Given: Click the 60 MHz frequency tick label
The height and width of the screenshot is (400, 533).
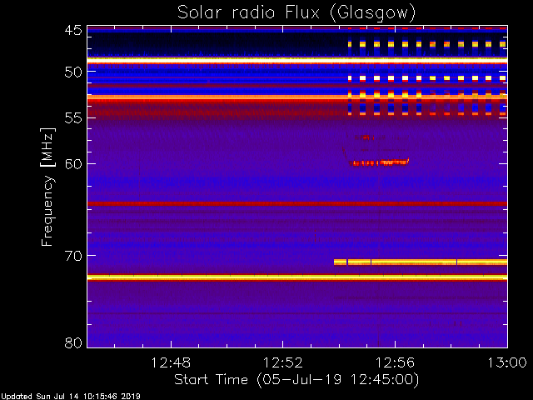Looking at the screenshot, I should click(72, 163).
